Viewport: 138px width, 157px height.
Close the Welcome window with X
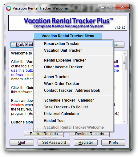click(x=122, y=7)
